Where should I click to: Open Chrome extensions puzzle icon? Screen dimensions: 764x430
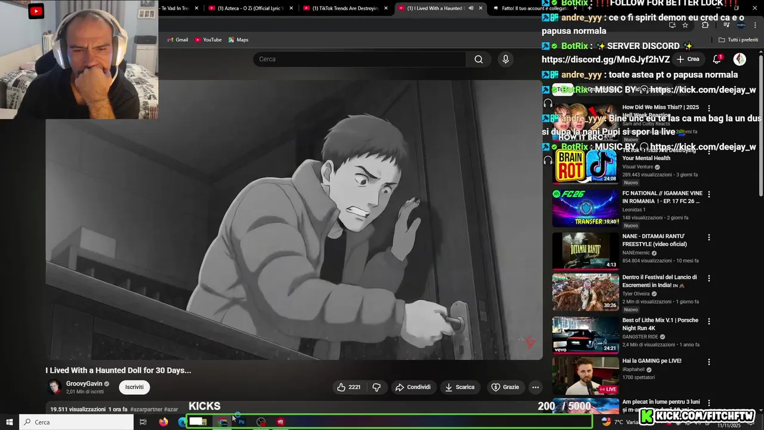pyautogui.click(x=706, y=24)
